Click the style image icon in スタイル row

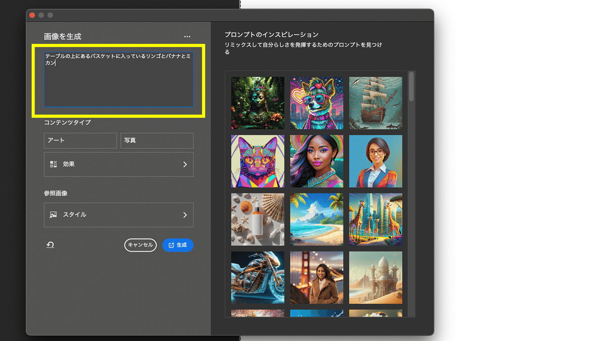(x=53, y=215)
